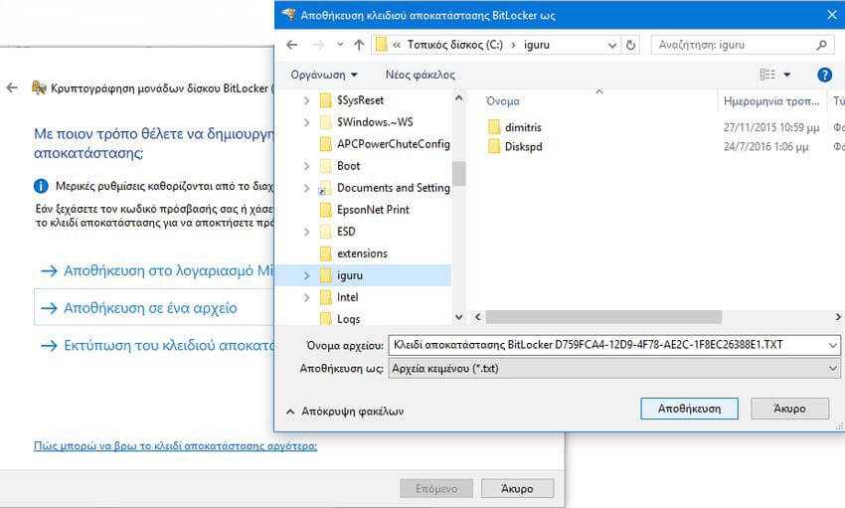Expand the iguru folder node

click(x=306, y=275)
